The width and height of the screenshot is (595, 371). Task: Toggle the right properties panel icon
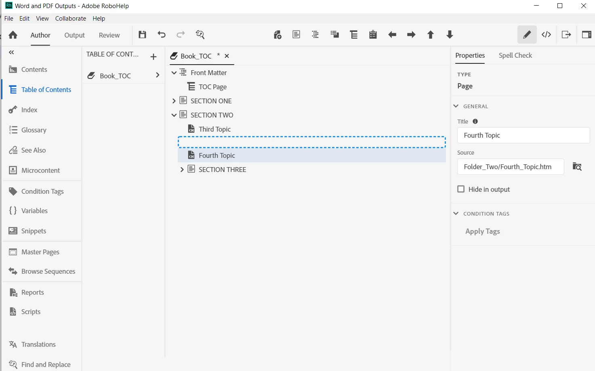pyautogui.click(x=587, y=35)
